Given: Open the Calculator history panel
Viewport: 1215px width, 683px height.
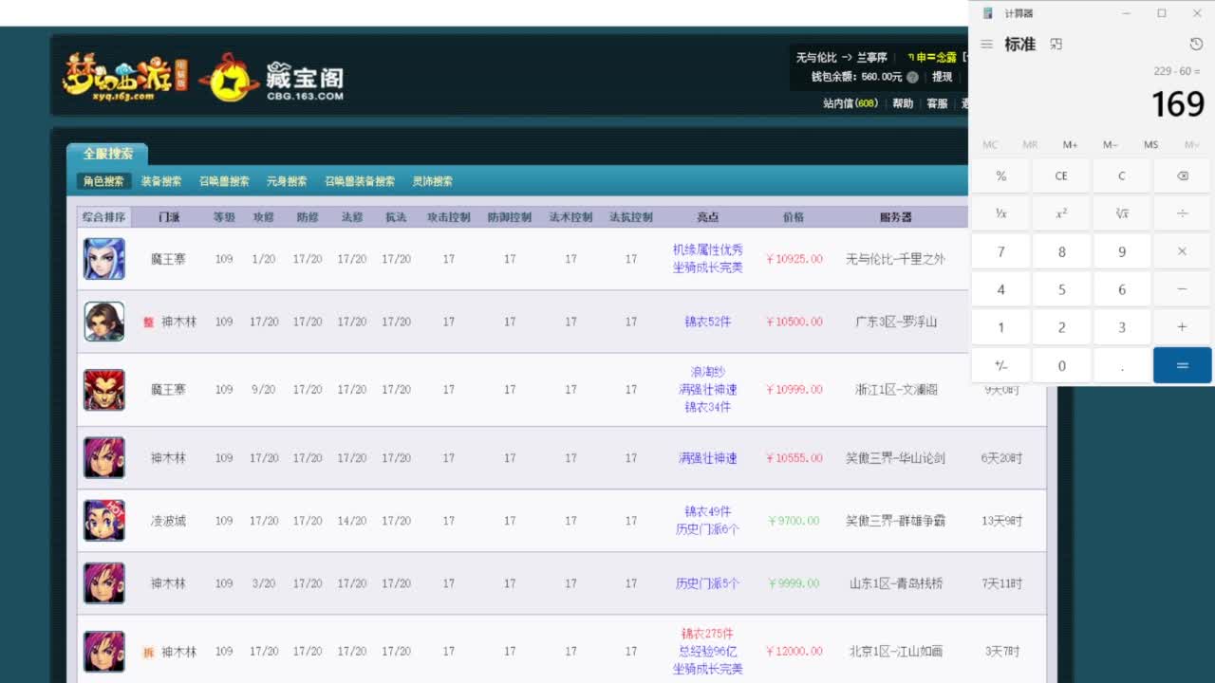Looking at the screenshot, I should point(1194,44).
